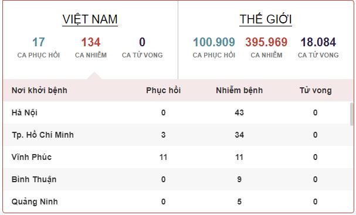Screen dimensions: 356x215
Task: Click Vietnam's 134 infected cases number
Action: pyautogui.click(x=91, y=42)
